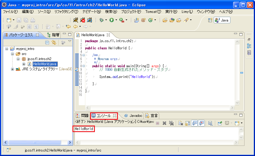Open the Tomcat menu
This screenshot has width=255, height=156.
point(153,12)
